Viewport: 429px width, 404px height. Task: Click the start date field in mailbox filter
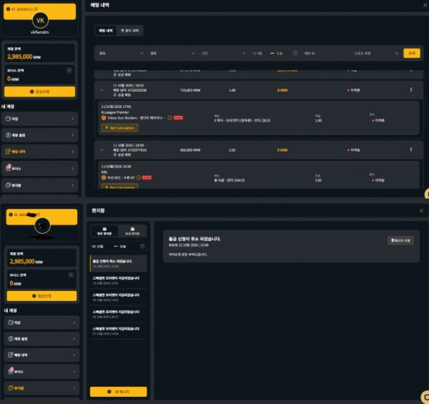click(x=98, y=247)
